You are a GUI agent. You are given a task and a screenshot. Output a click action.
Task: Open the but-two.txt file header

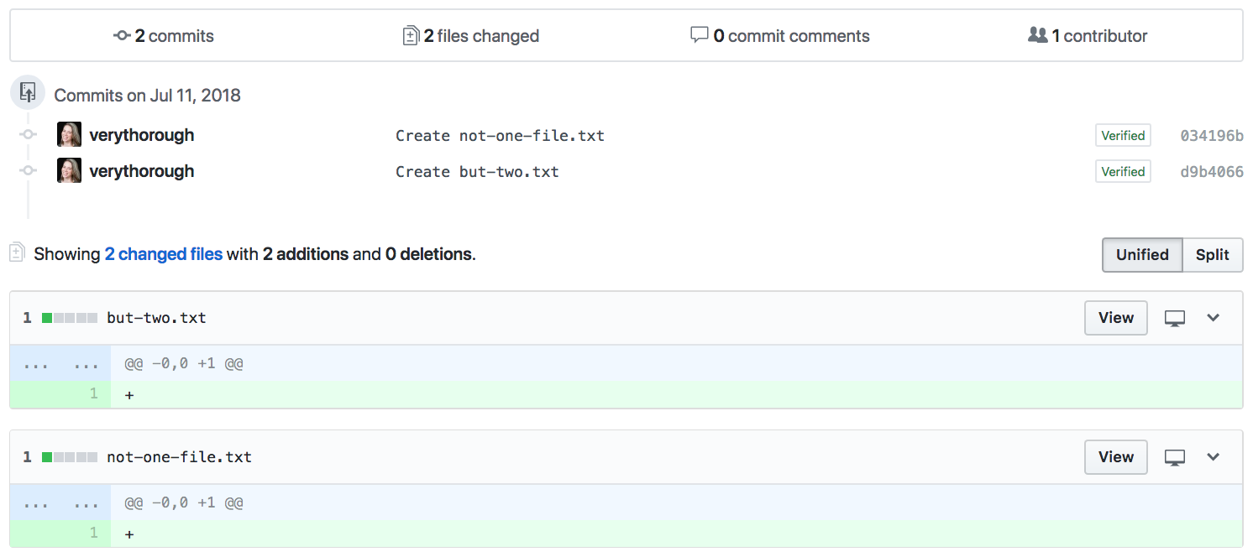[156, 318]
